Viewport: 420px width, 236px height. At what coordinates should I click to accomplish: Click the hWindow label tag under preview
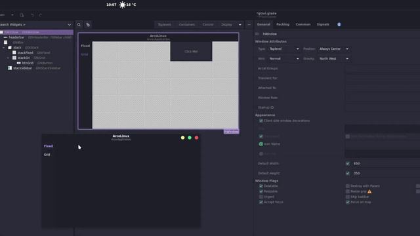(x=232, y=132)
